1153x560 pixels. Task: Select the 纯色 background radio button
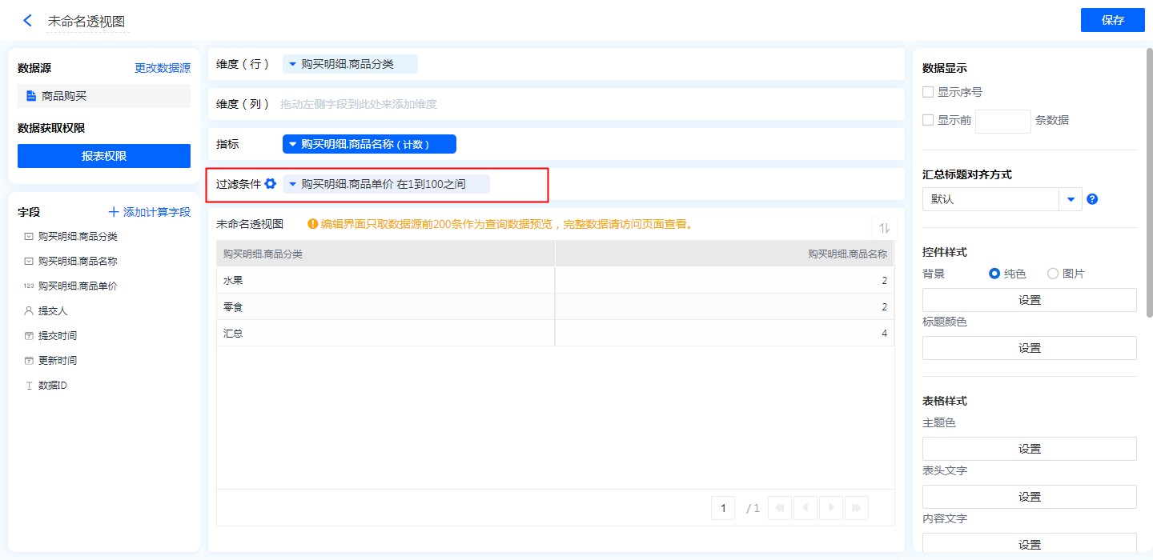tap(994, 274)
